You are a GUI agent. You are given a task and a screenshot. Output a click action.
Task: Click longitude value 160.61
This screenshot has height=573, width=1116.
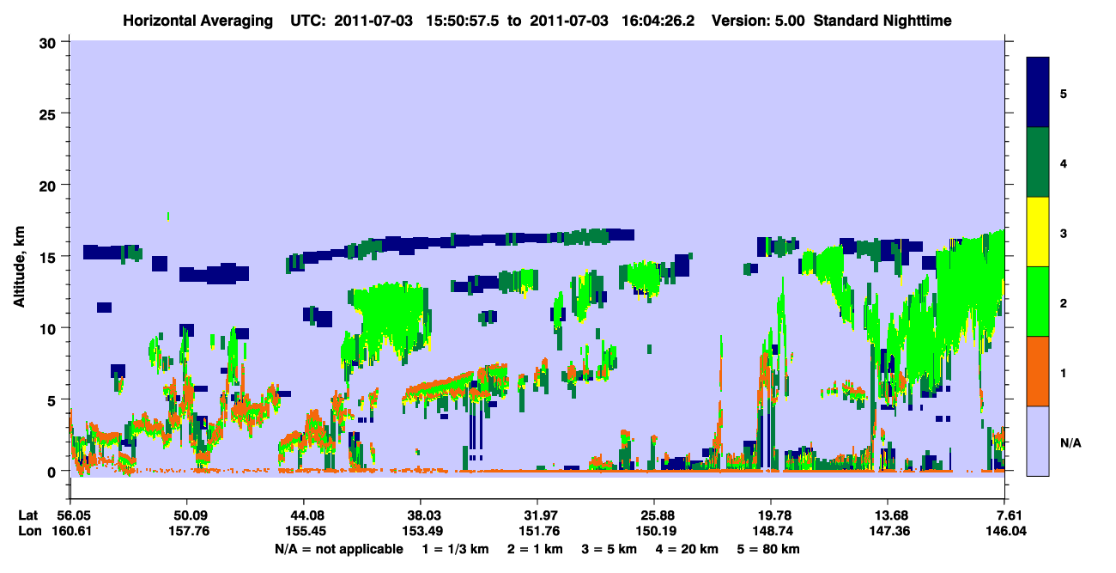[73, 531]
